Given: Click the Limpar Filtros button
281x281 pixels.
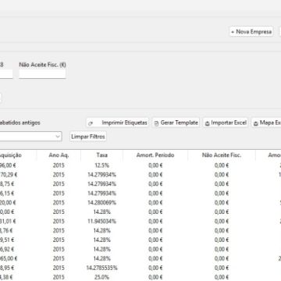Looking at the screenshot, I should pos(88,137).
